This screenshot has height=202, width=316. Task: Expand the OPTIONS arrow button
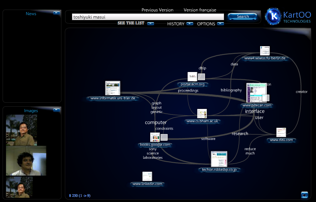point(221,24)
